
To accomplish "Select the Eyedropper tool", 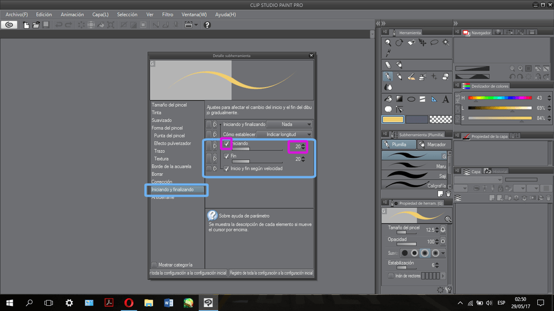I will click(388, 53).
